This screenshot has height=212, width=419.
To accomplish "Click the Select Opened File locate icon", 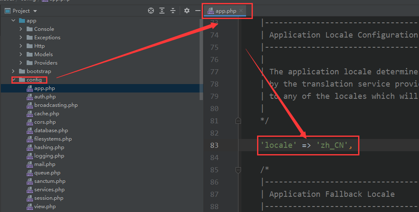I will pos(151,11).
